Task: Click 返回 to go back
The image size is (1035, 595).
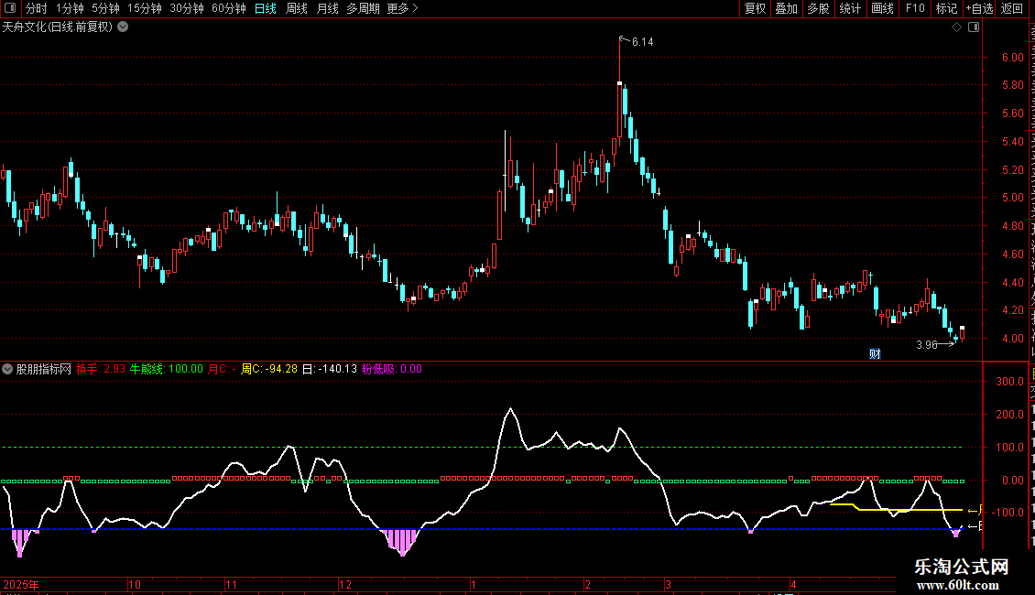Action: pyautogui.click(x=1012, y=8)
